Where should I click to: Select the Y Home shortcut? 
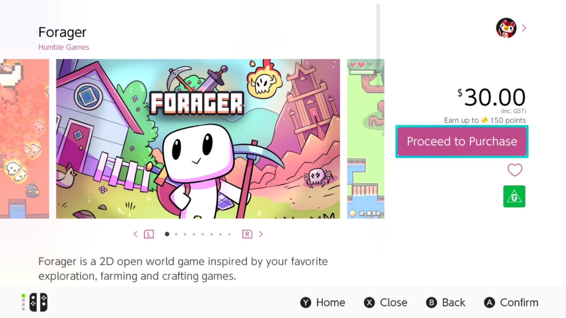click(323, 303)
